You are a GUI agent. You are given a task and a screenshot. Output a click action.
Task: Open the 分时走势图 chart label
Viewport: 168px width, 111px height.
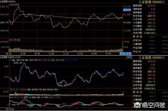[x=14, y=5]
